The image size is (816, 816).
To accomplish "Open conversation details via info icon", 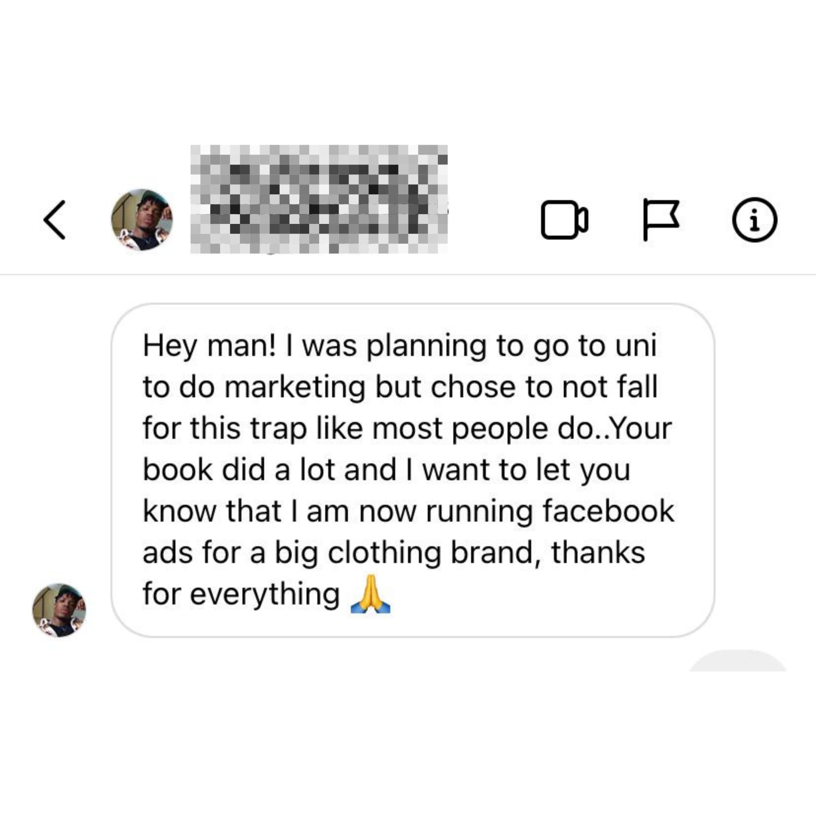I will point(754,220).
